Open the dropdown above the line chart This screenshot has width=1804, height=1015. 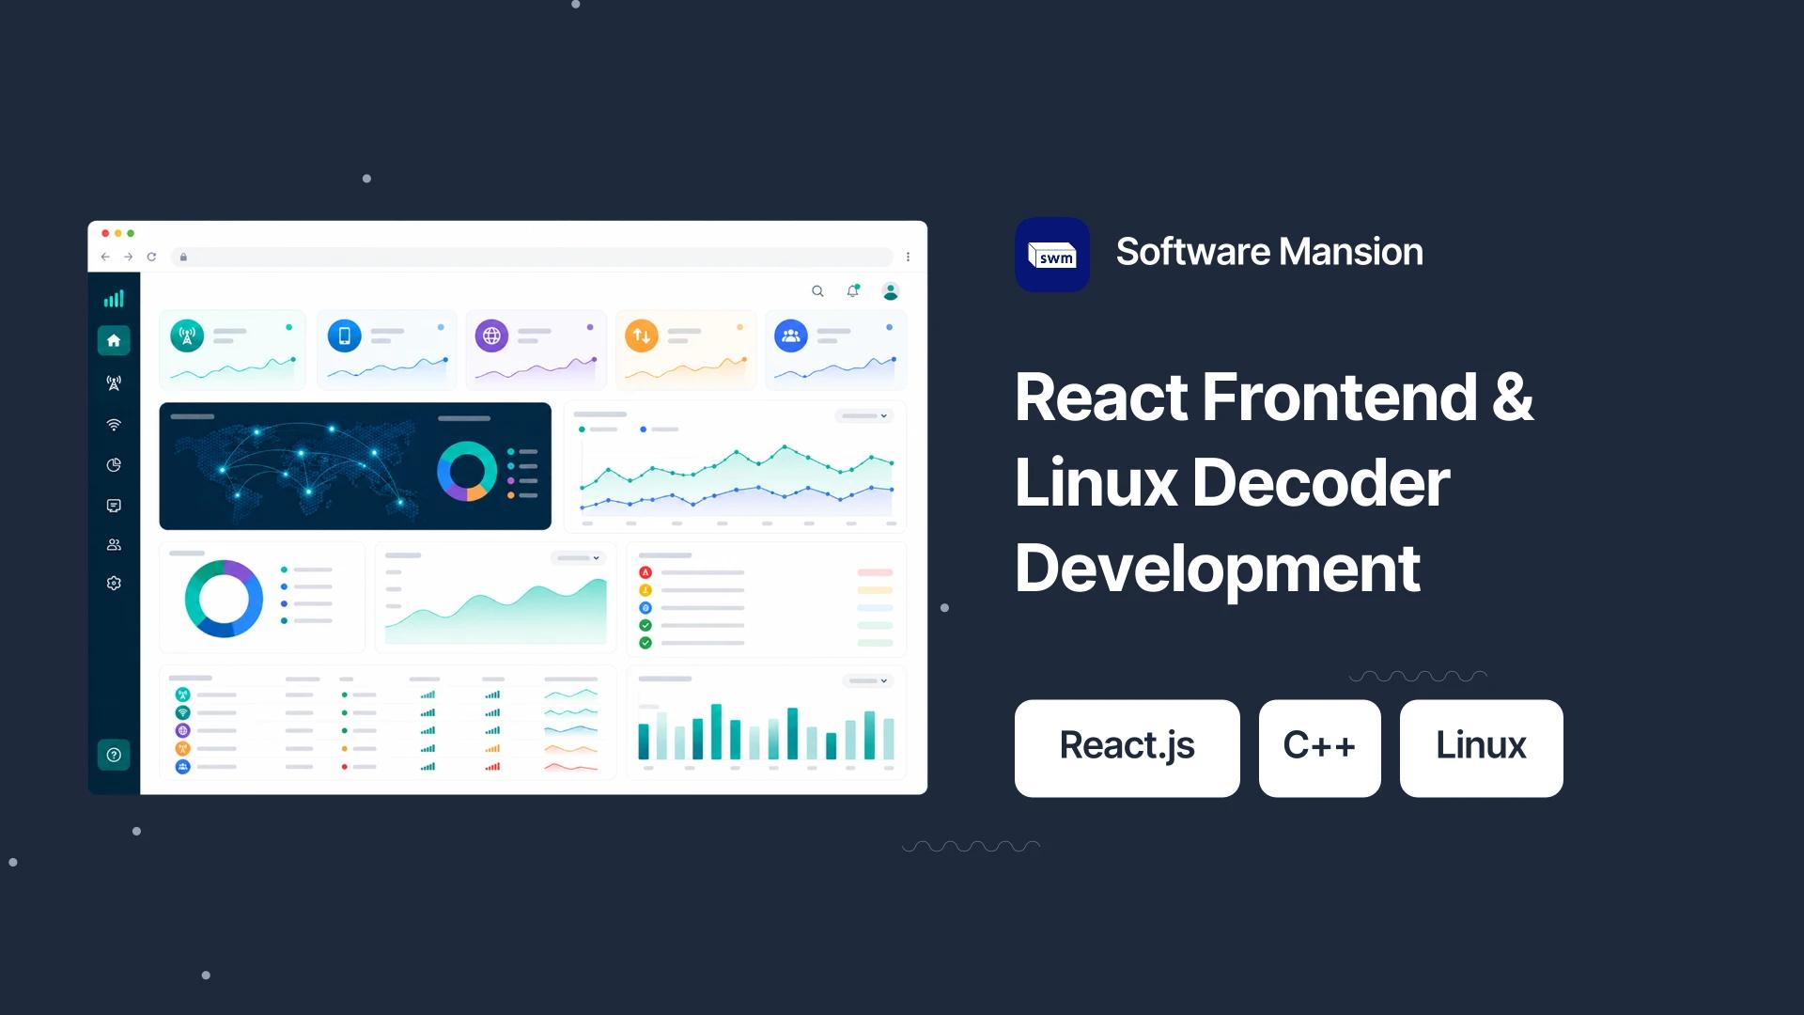coord(864,415)
